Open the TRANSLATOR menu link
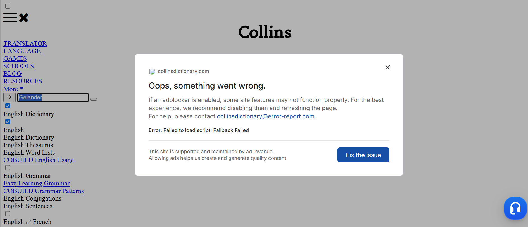This screenshot has height=227, width=528. tap(25, 44)
